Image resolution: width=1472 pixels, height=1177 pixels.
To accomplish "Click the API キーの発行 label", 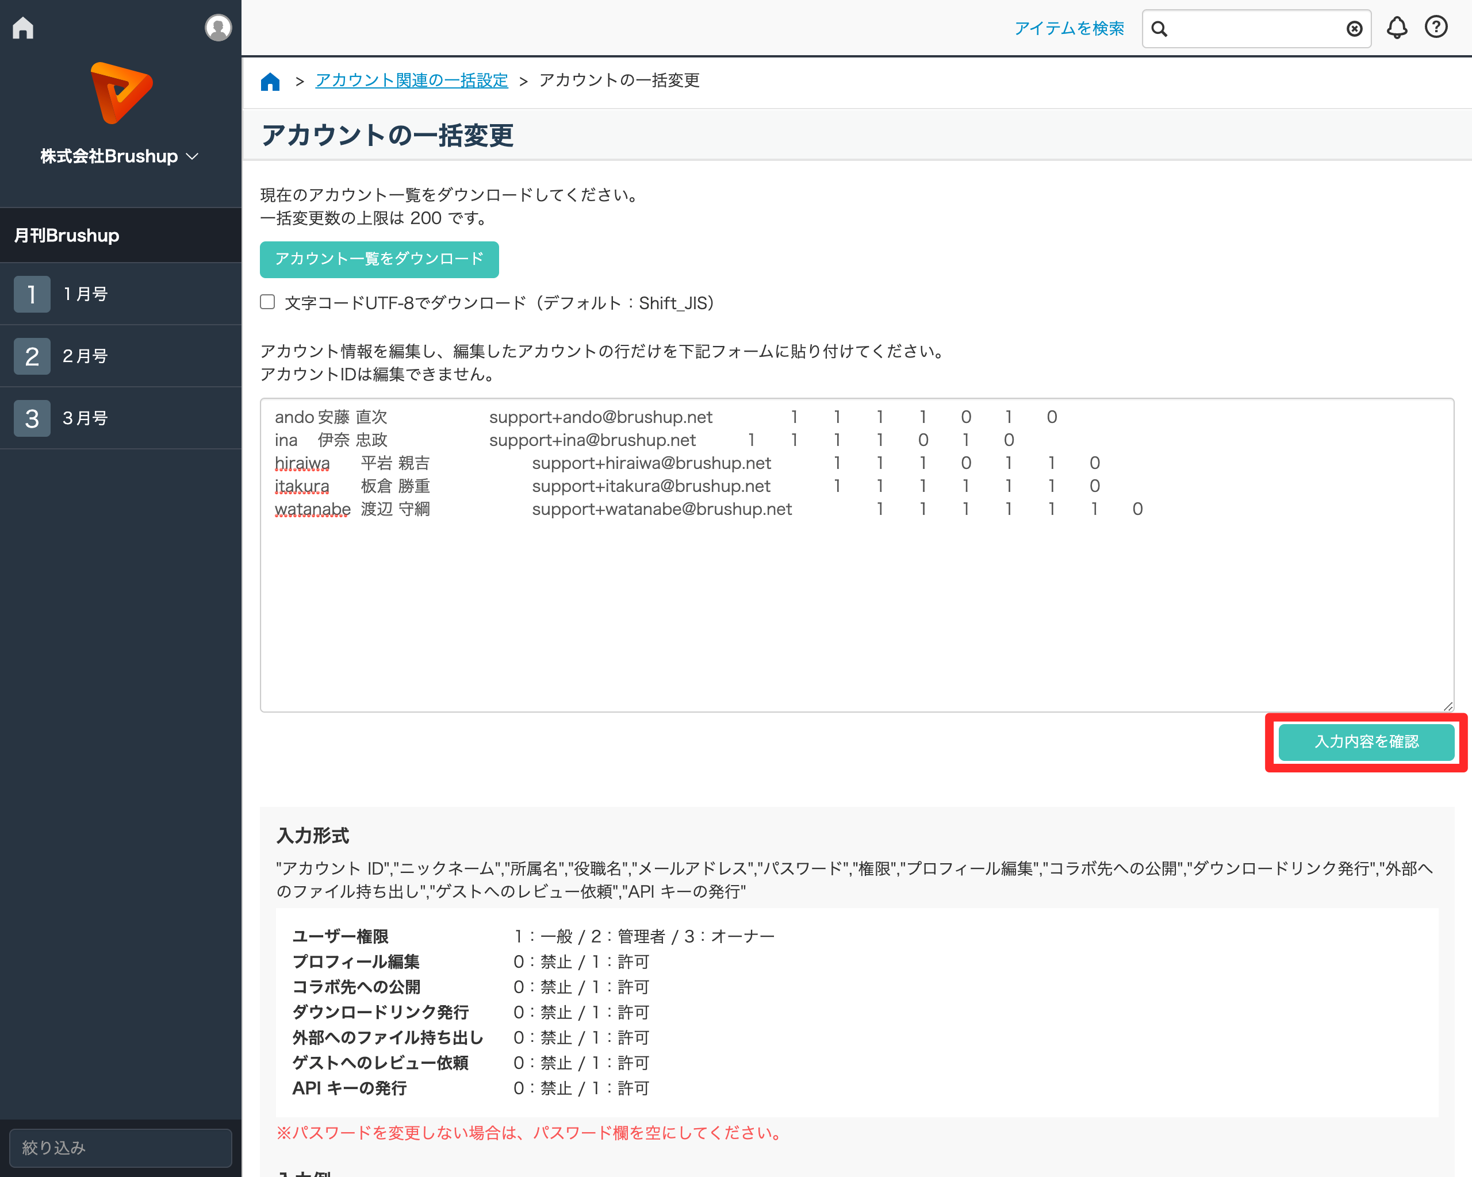I will tap(349, 1088).
